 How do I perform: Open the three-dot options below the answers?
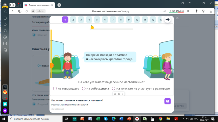click(123, 94)
